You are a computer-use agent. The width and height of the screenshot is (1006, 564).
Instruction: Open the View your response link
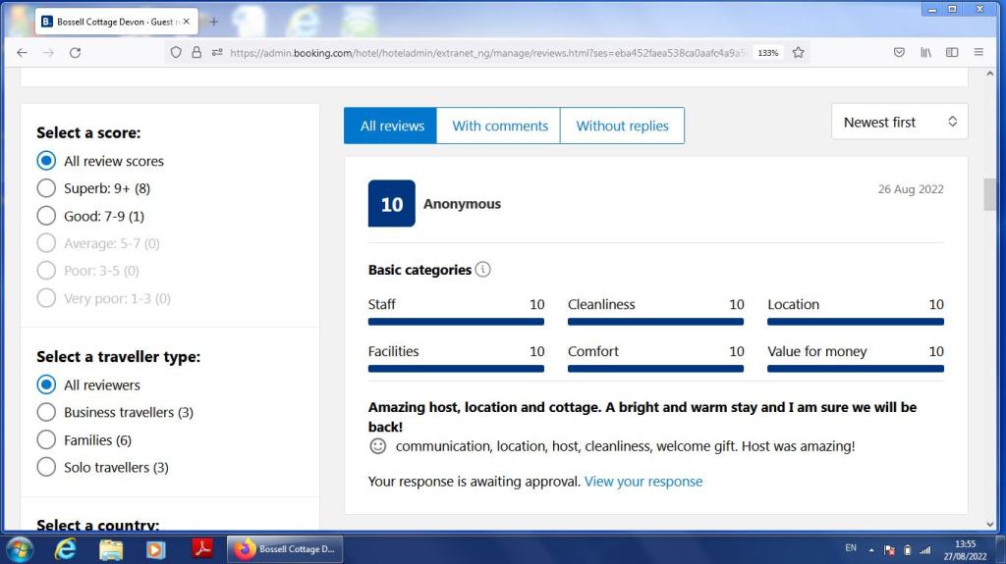point(643,482)
